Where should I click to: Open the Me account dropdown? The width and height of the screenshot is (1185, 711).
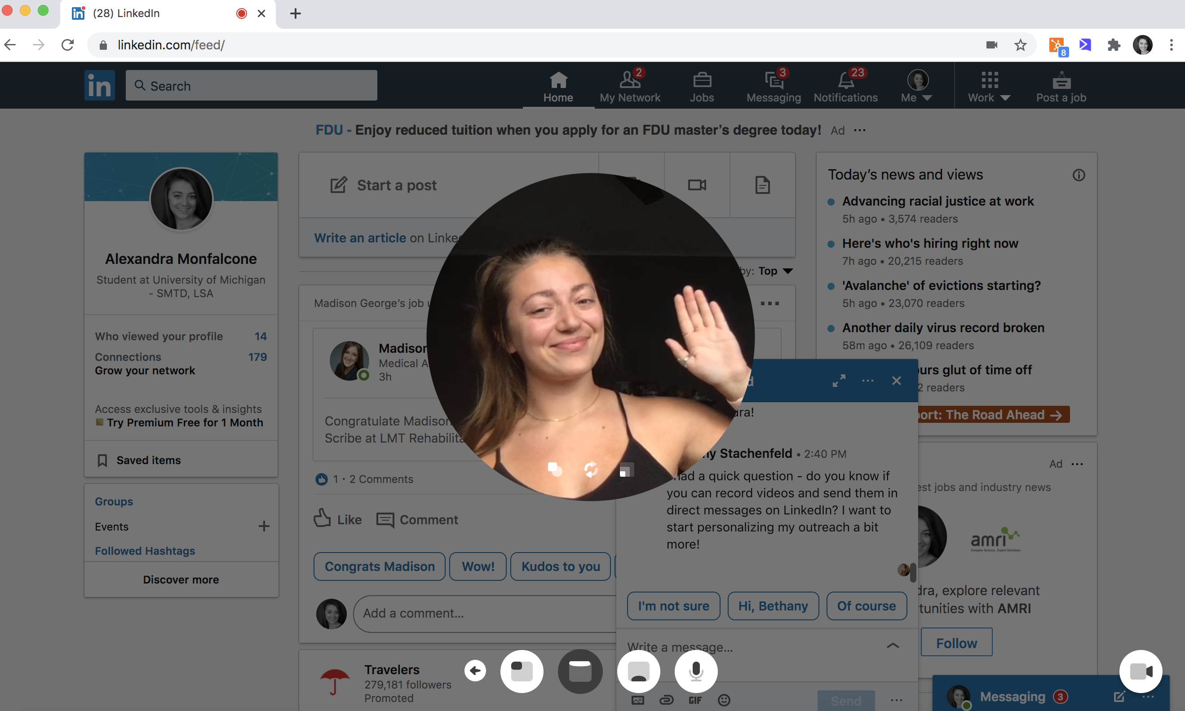915,86
